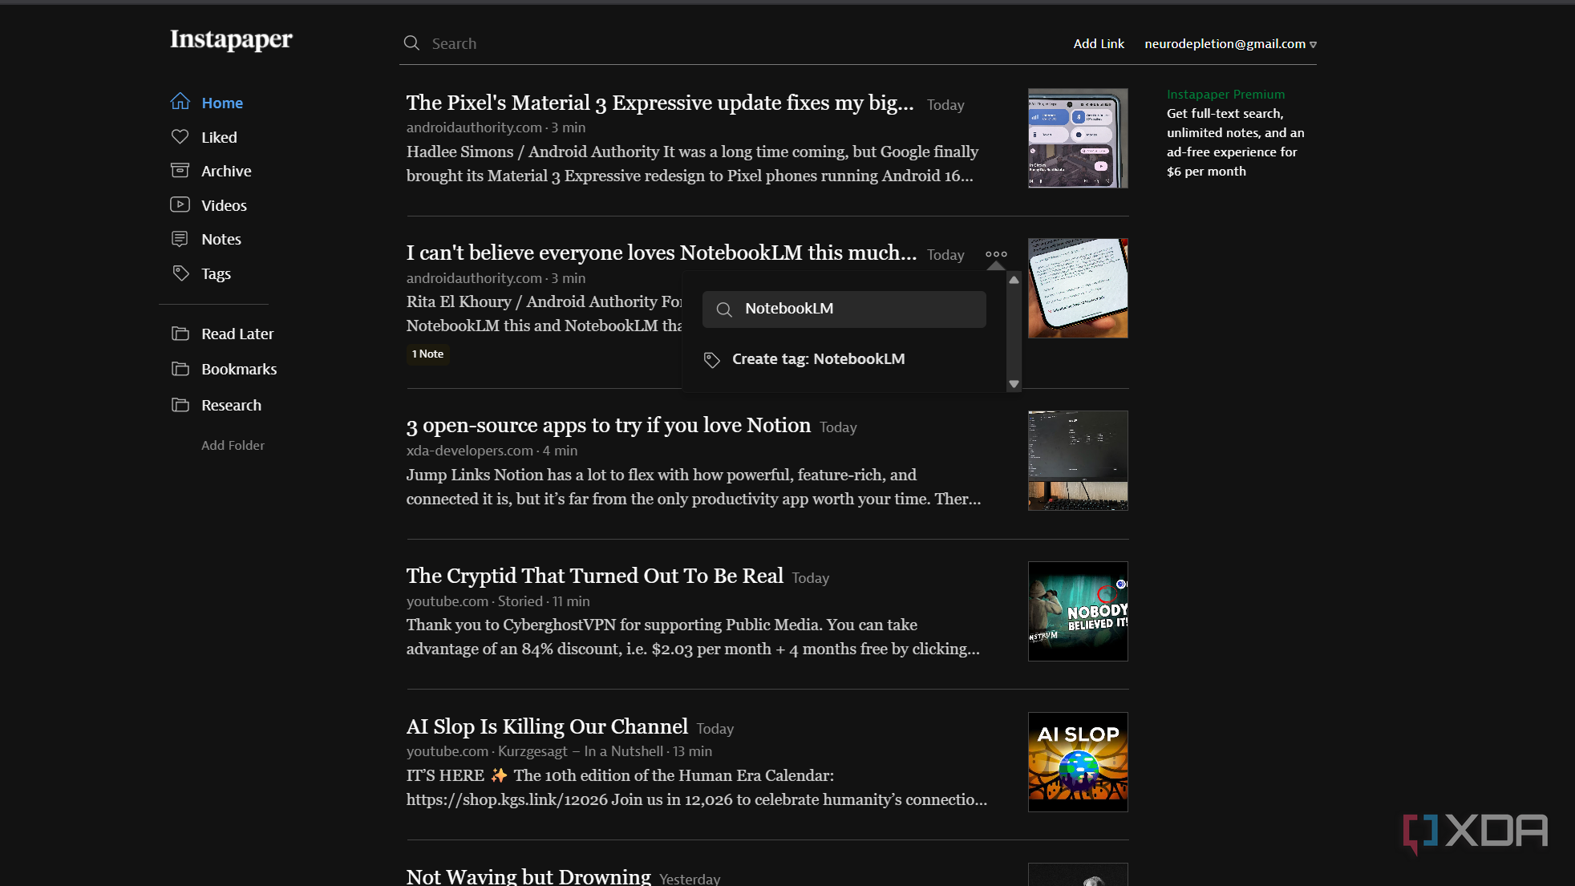Click the Pixel Material 3 article thumbnail
The height and width of the screenshot is (886, 1575).
[x=1078, y=138]
